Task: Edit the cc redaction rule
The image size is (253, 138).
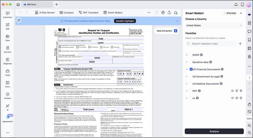Action: (x=237, y=98)
